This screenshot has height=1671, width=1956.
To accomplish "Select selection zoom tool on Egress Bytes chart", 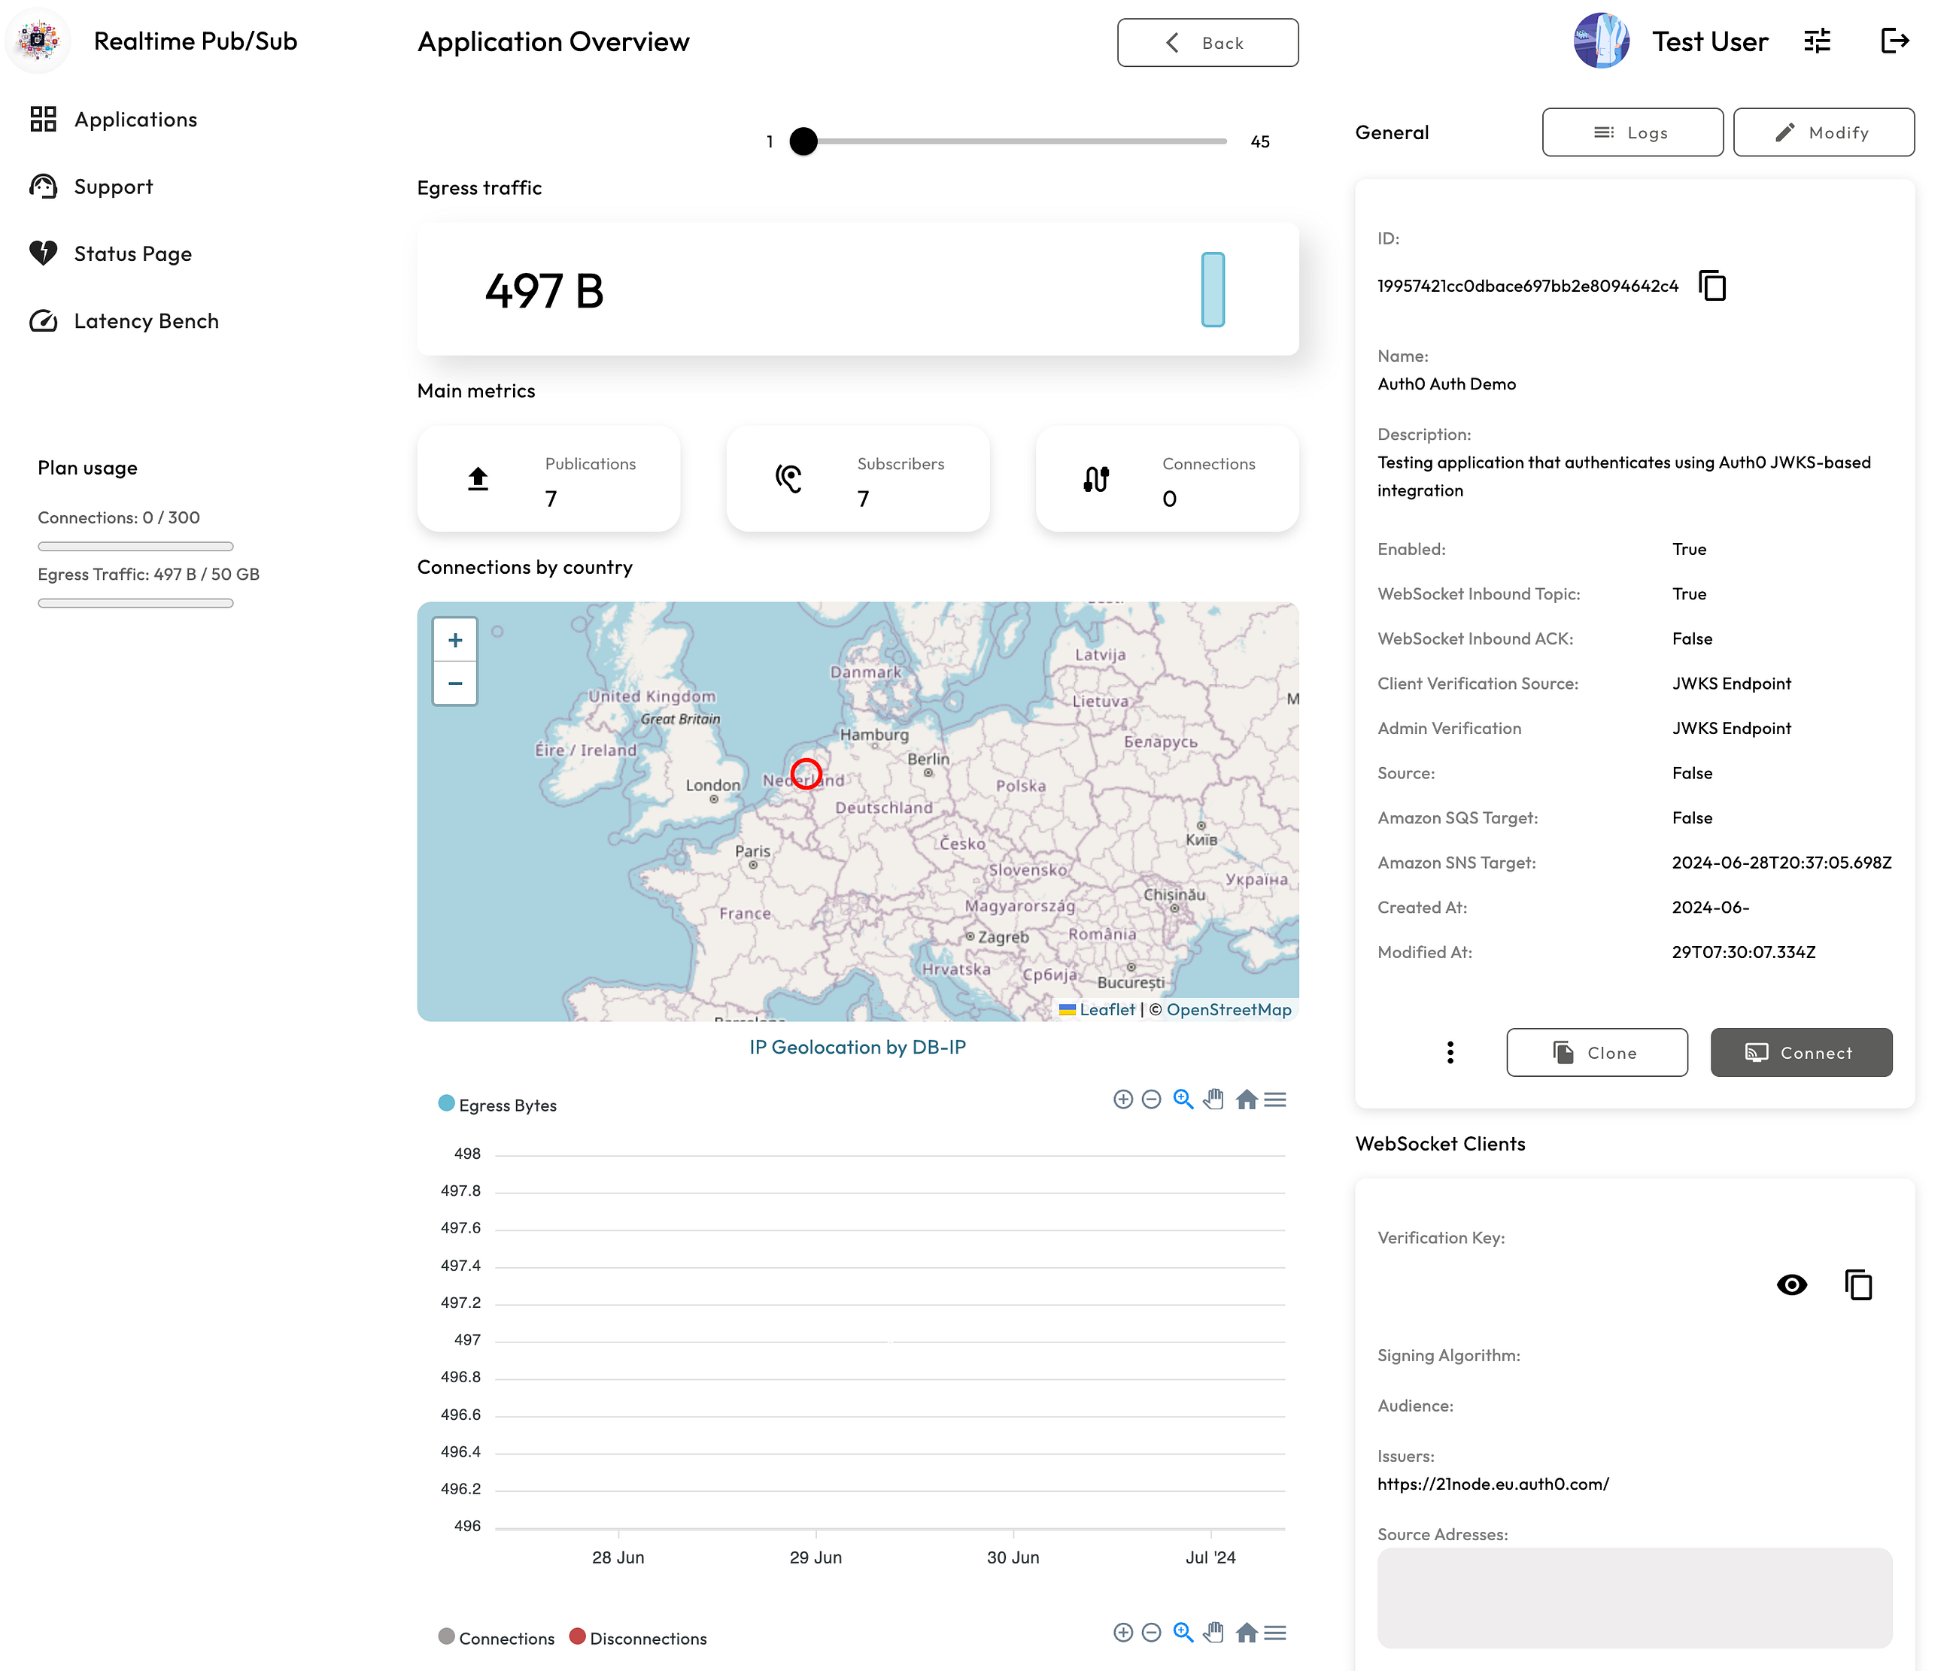I will 1183,1099.
